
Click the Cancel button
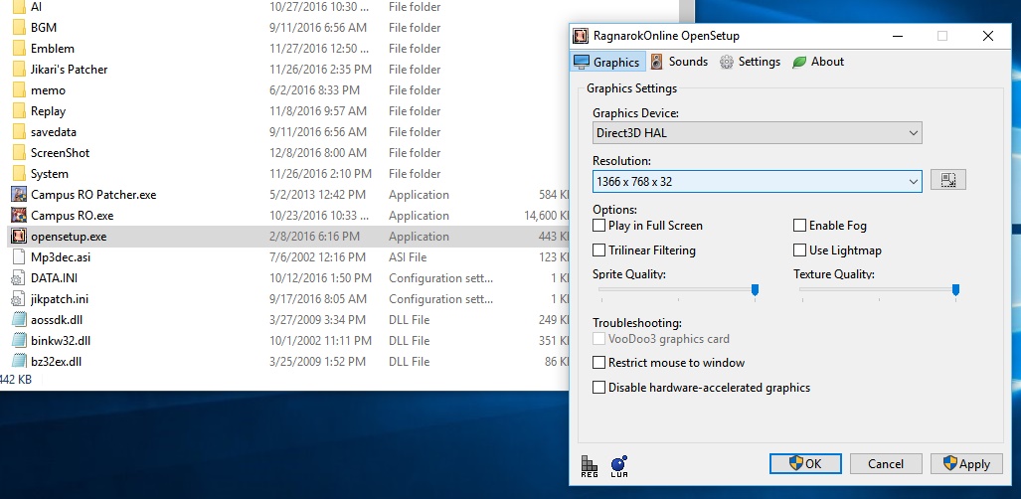point(886,464)
